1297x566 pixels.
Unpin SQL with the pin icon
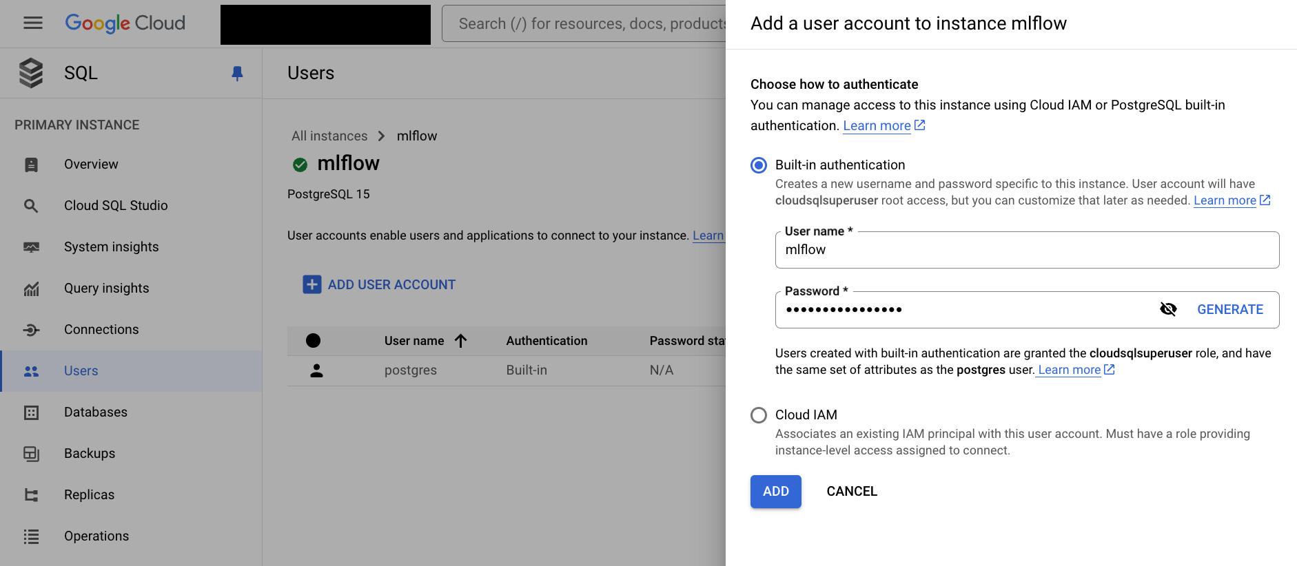point(237,73)
